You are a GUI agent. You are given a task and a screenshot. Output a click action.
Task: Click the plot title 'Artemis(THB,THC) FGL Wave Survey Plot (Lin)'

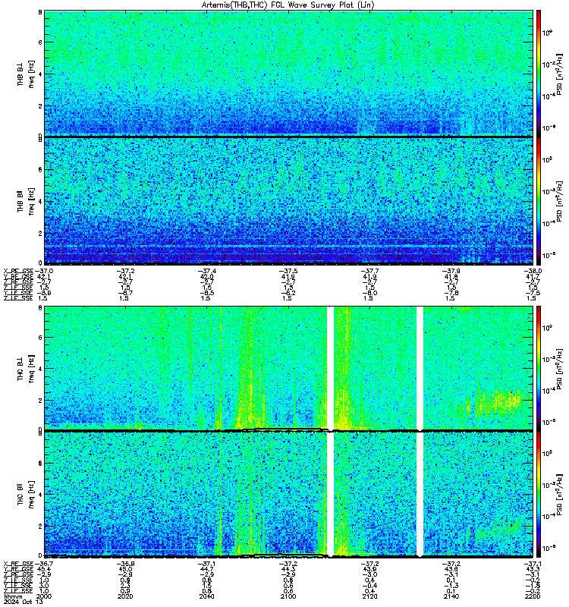point(288,5)
